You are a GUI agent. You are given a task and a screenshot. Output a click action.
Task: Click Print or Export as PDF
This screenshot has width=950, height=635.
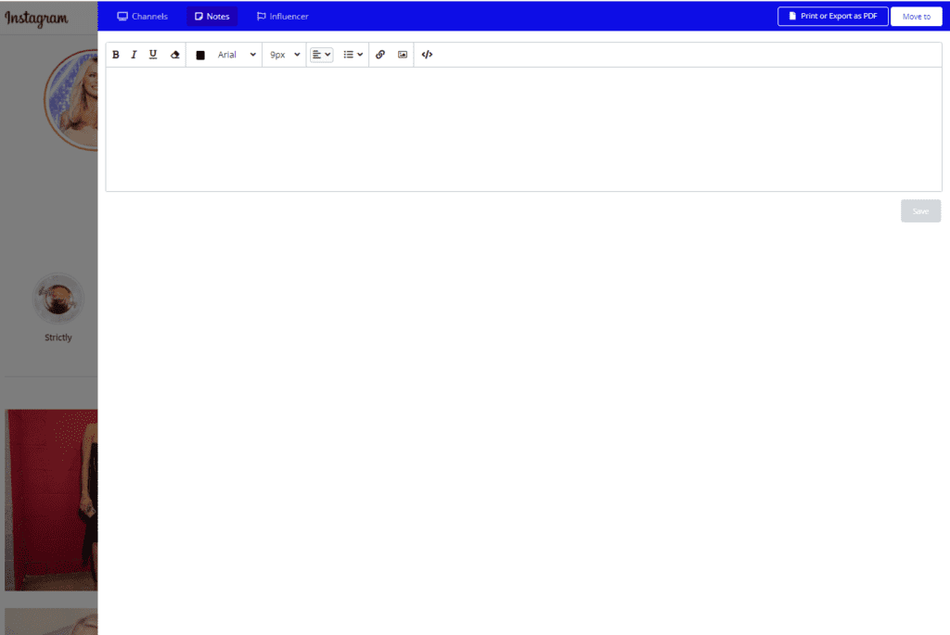[832, 16]
